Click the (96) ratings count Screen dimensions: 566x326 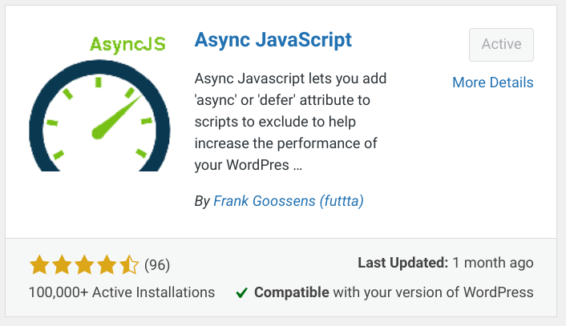pos(157,265)
